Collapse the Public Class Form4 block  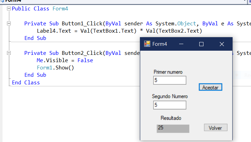click(9, 9)
